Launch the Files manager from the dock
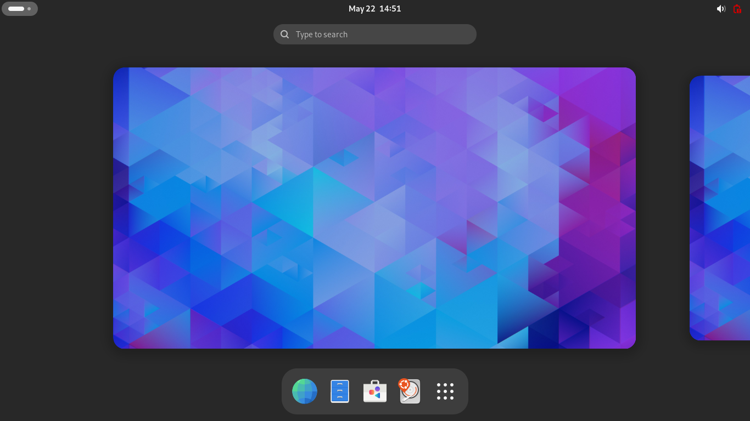 point(340,391)
